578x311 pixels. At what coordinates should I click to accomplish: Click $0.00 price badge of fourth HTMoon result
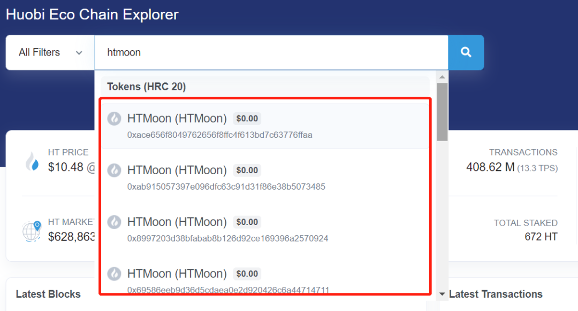[x=247, y=274]
